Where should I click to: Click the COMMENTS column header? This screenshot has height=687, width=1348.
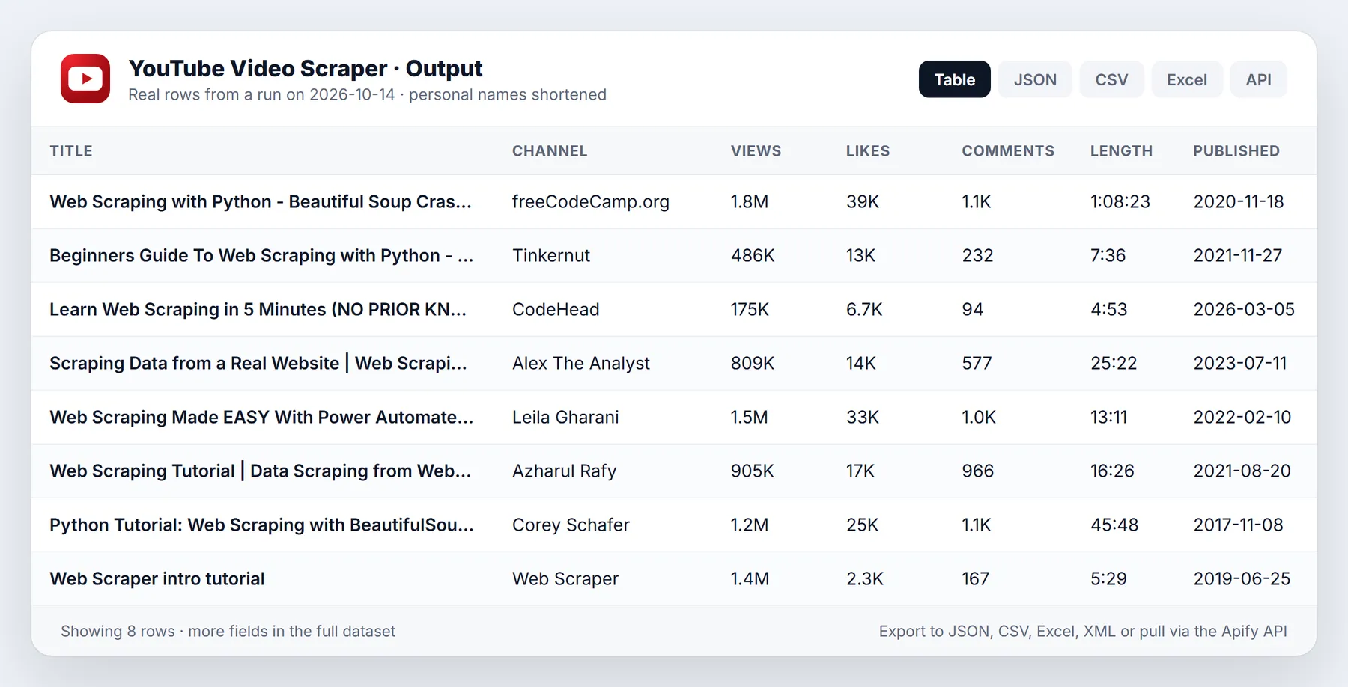pyautogui.click(x=1008, y=151)
